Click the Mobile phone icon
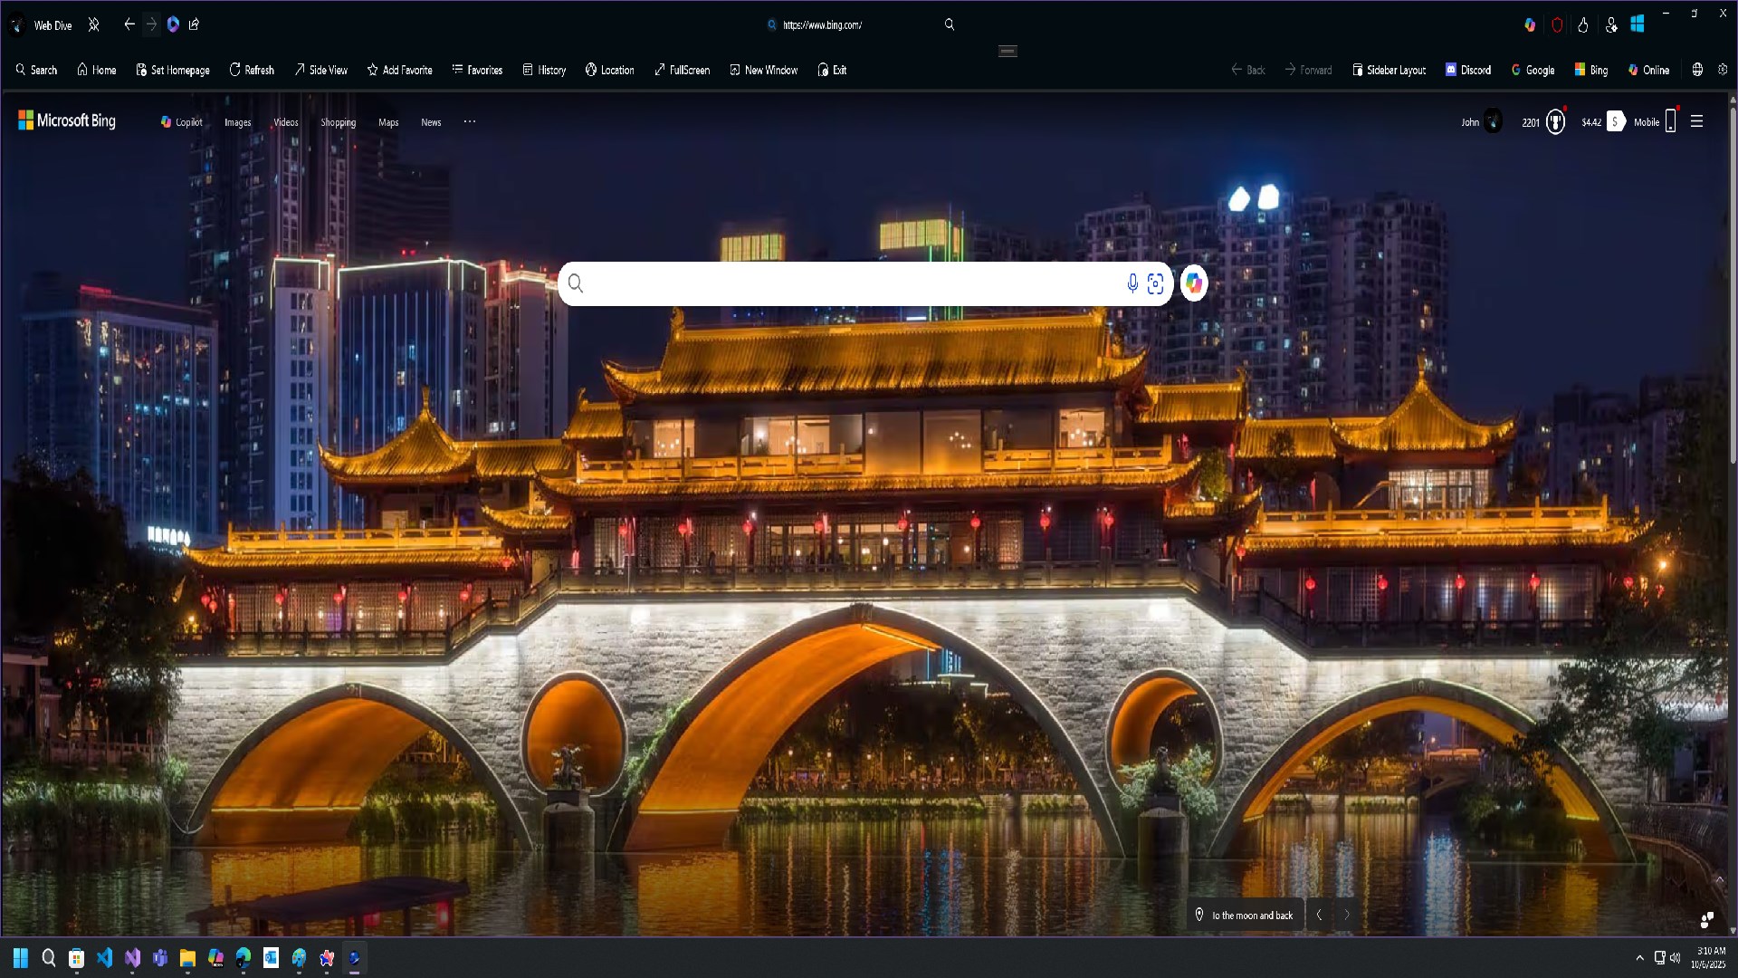The height and width of the screenshot is (978, 1738). pos(1670,122)
